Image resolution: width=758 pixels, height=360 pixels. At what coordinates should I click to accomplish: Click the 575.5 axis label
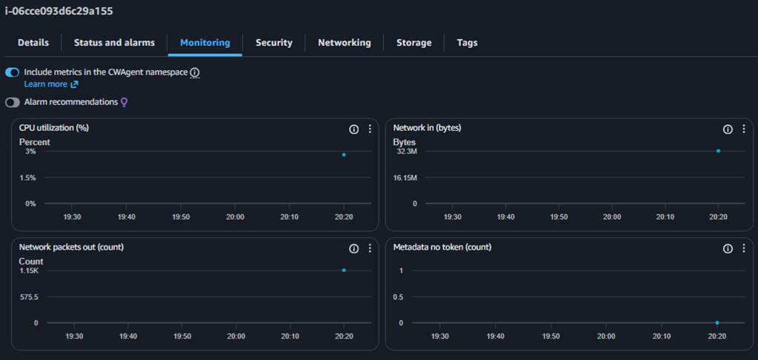[29, 296]
